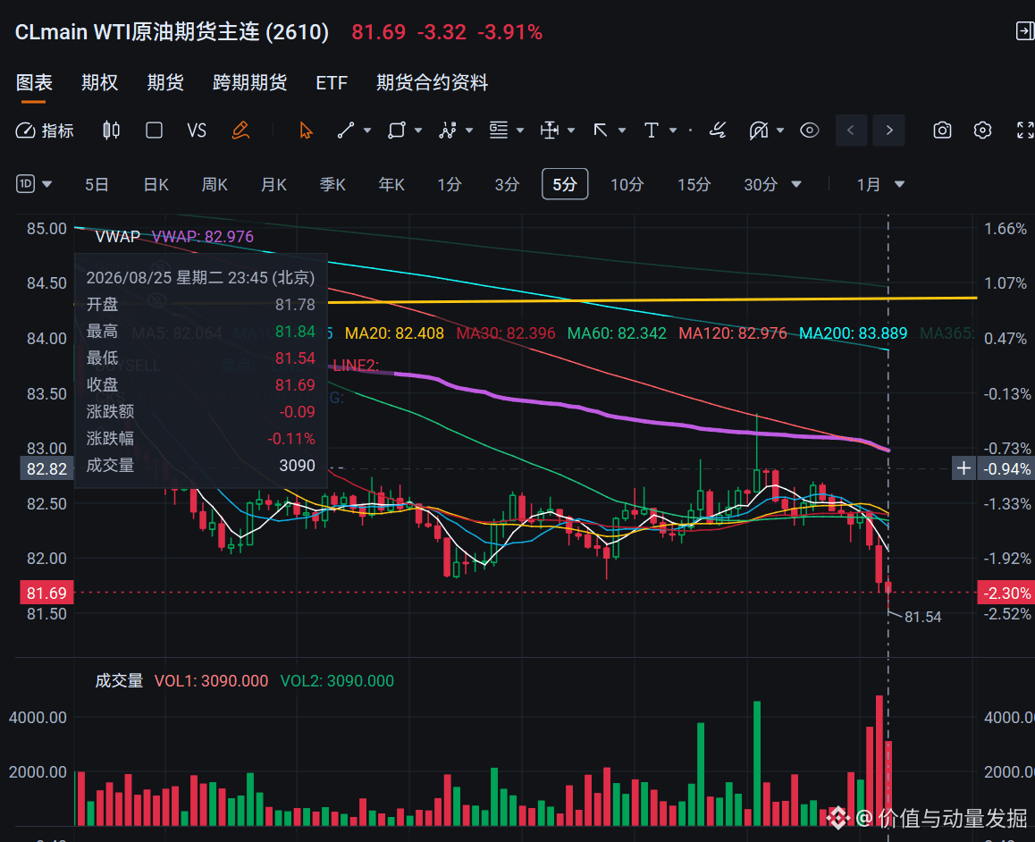Open the 指标 indicators panel
1035x842 pixels.
pyautogui.click(x=44, y=131)
